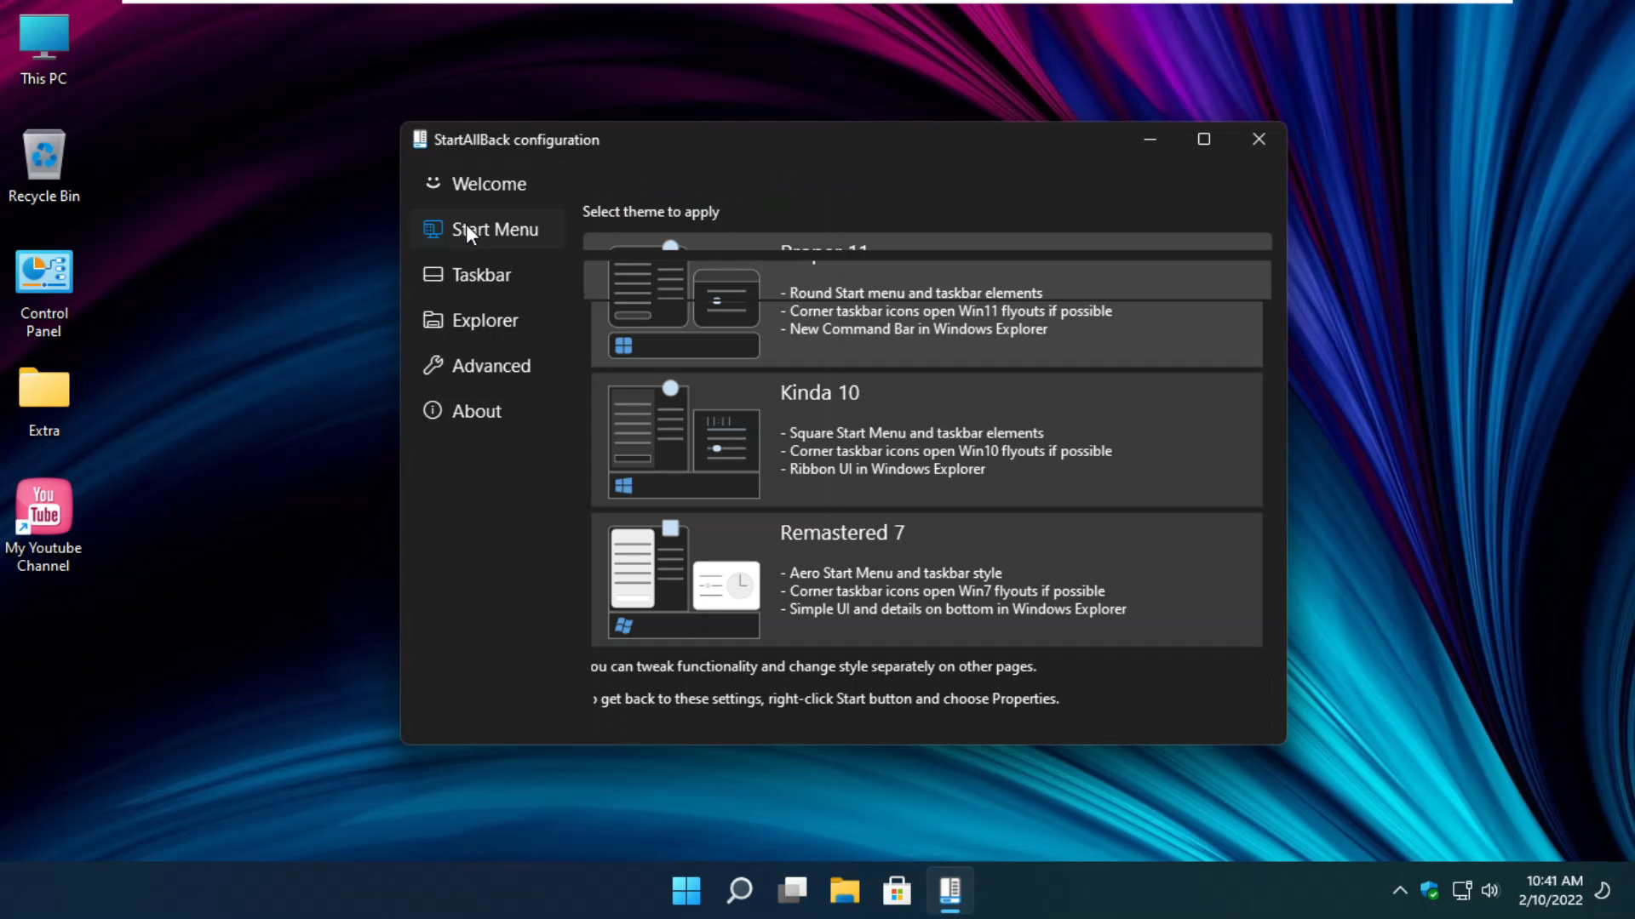The image size is (1635, 919).
Task: Open volume control tray icon
Action: point(1490,891)
